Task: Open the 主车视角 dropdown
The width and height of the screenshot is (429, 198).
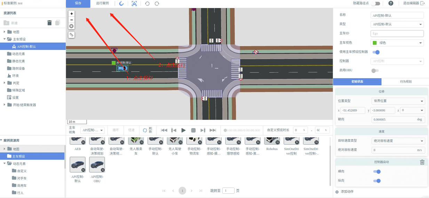Action: coord(92,130)
